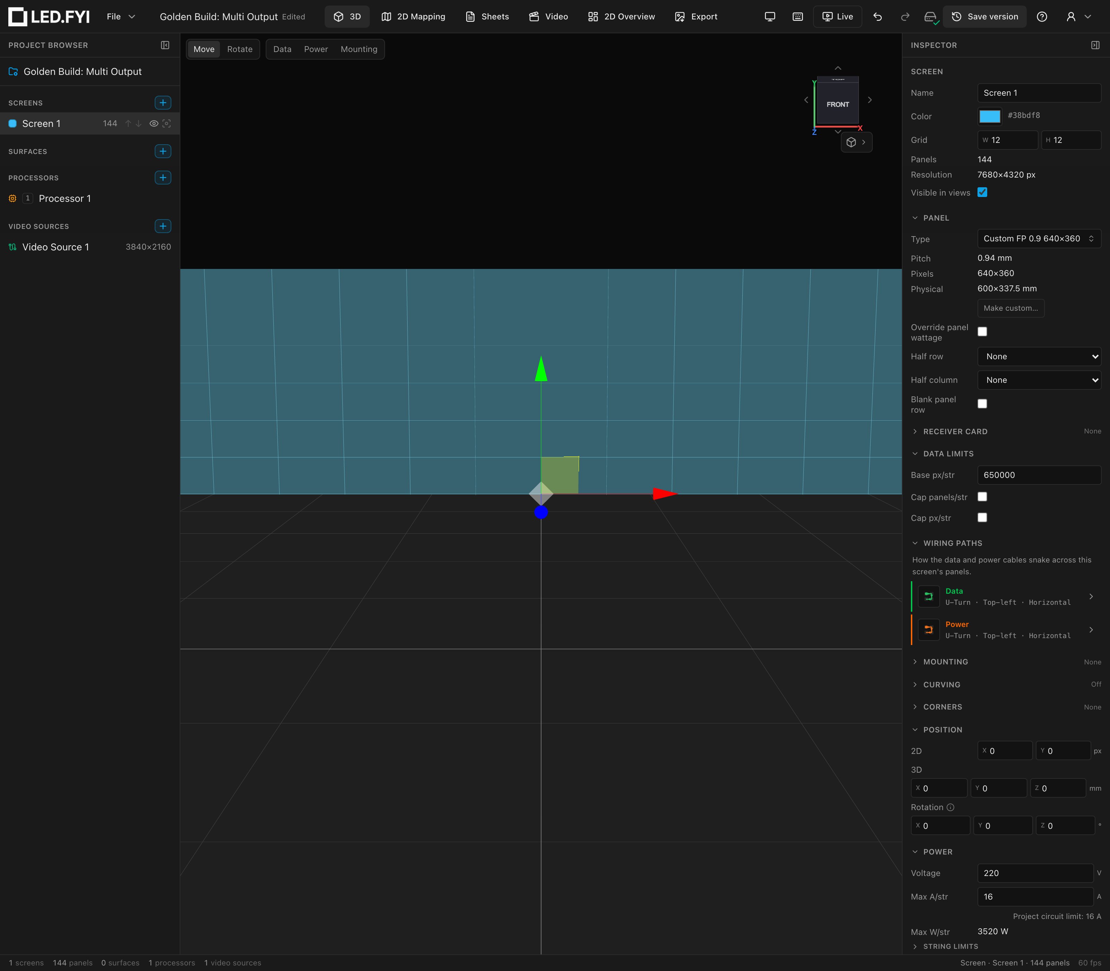
Task: Click the Base px/str input field
Action: tap(1039, 475)
